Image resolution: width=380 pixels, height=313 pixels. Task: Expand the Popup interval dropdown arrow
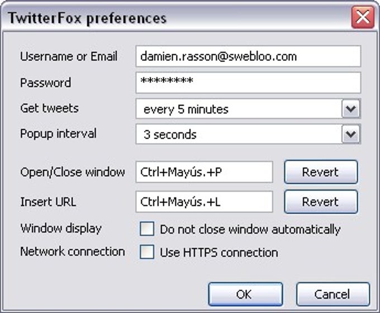click(x=351, y=134)
